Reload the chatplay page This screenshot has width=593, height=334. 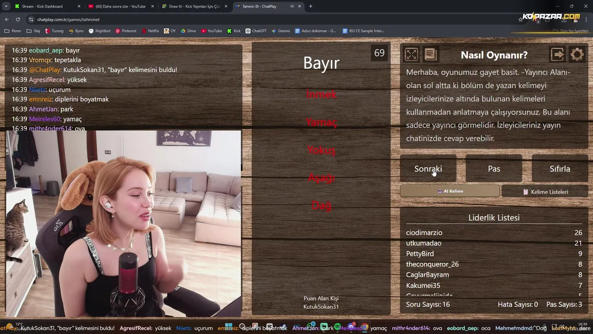tap(18, 19)
